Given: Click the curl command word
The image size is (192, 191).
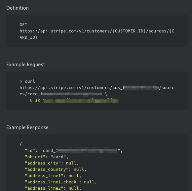Looking at the screenshot, I should [30, 81].
